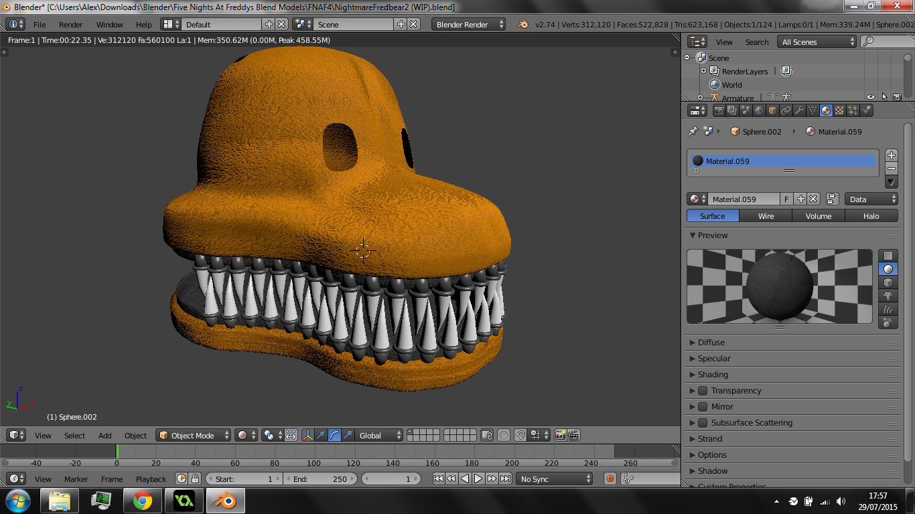Open Blender from the Windows taskbar
The height and width of the screenshot is (514, 915).
pos(225,501)
